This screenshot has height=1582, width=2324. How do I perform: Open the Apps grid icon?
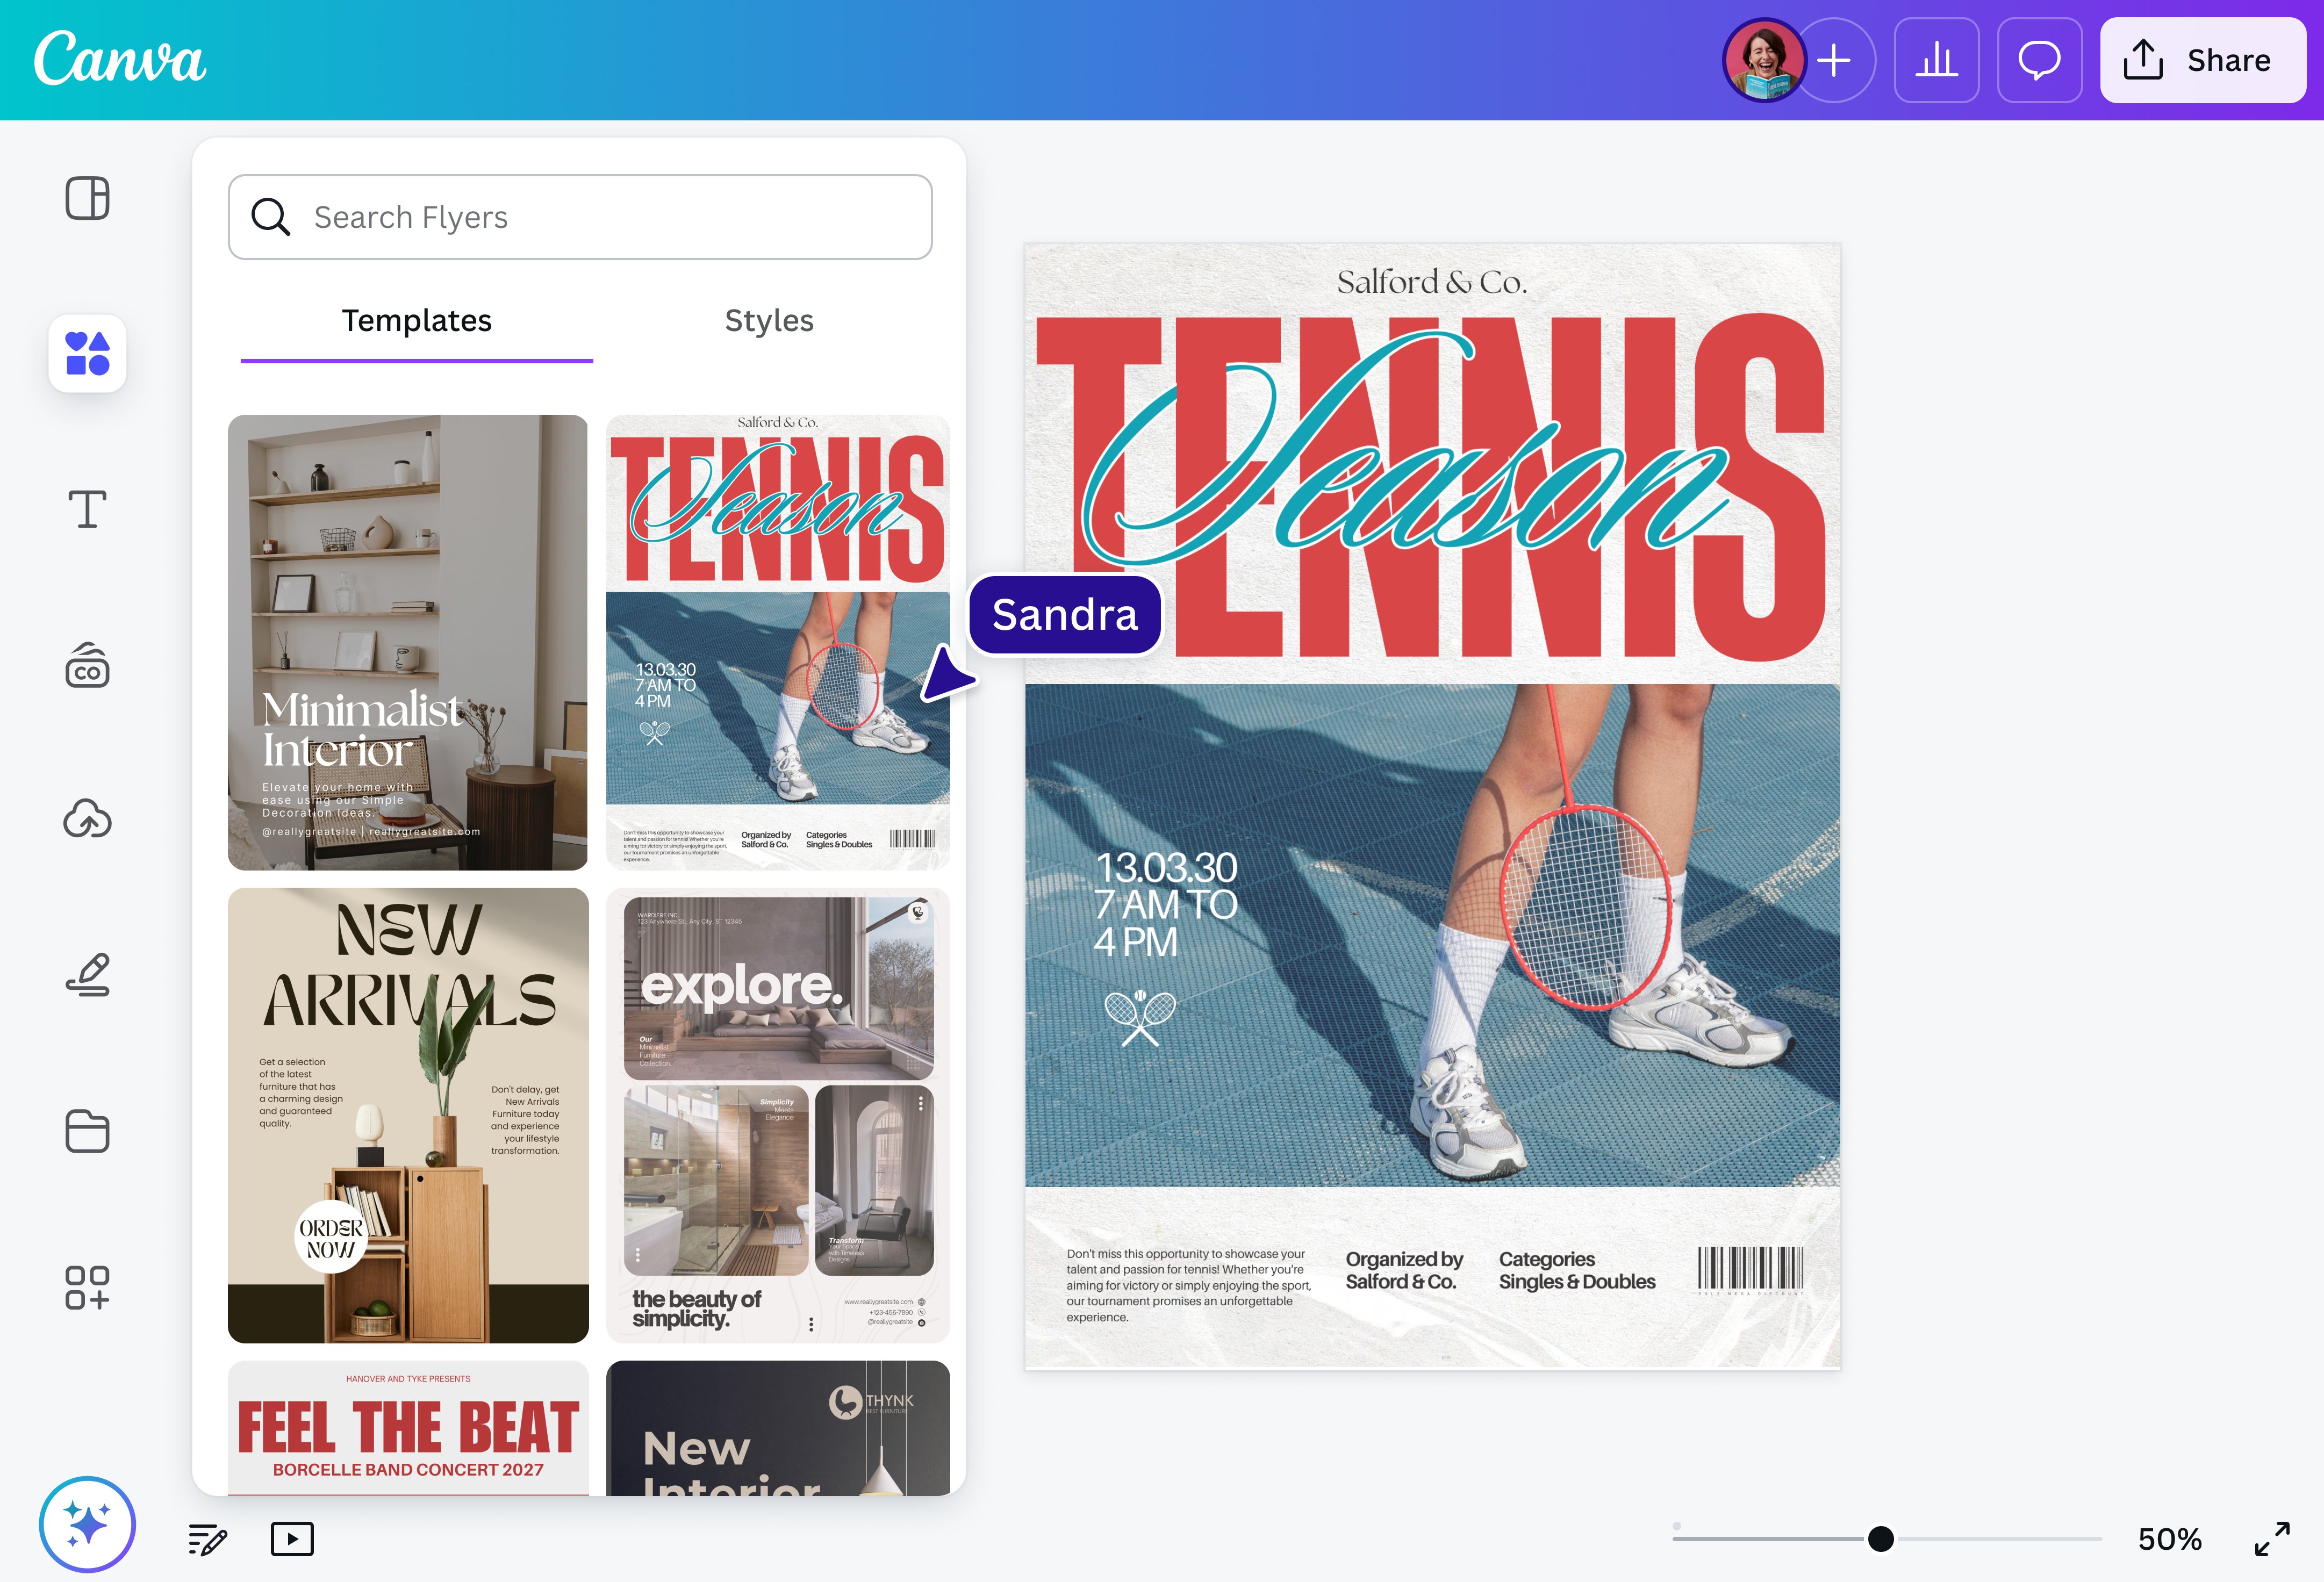pyautogui.click(x=87, y=1287)
